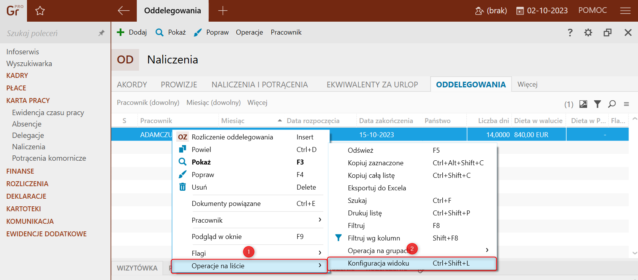Open Pracownik (dowolny) filter dropdown
The width and height of the screenshot is (638, 280).
148,103
